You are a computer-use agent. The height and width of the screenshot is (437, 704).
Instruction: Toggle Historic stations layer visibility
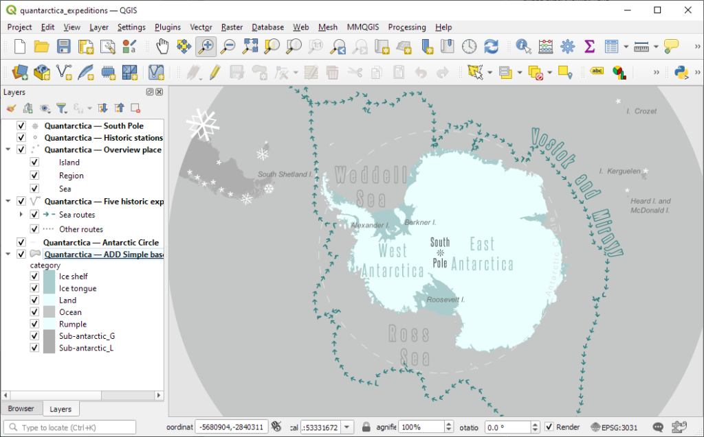[21, 138]
